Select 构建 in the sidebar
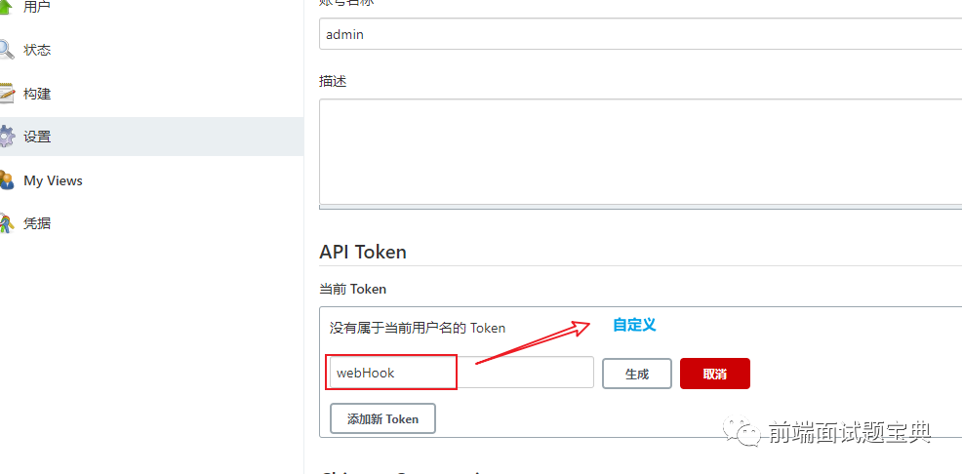 click(x=37, y=94)
